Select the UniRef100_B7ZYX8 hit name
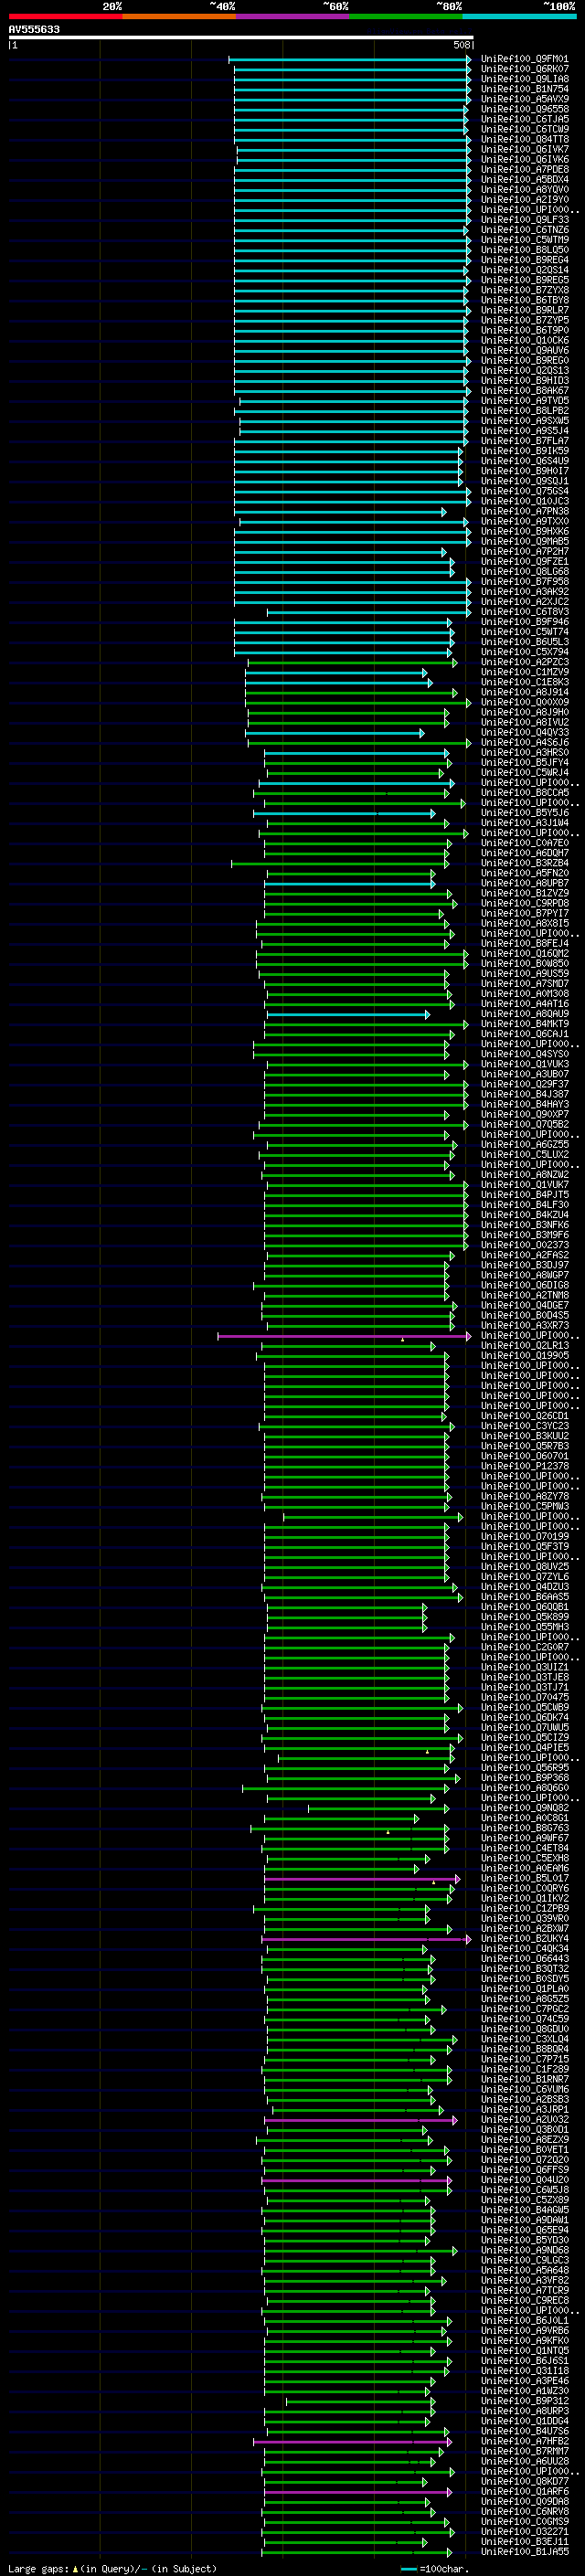The image size is (585, 2576). 524,290
